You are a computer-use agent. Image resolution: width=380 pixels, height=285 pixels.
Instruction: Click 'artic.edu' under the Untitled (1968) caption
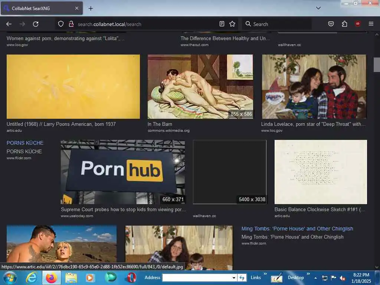(x=14, y=131)
